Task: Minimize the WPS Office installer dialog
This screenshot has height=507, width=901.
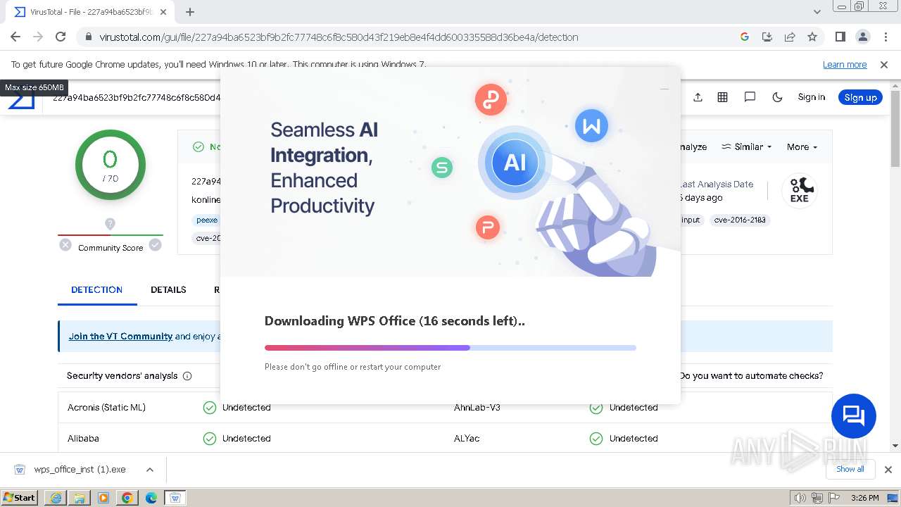Action: coord(664,89)
